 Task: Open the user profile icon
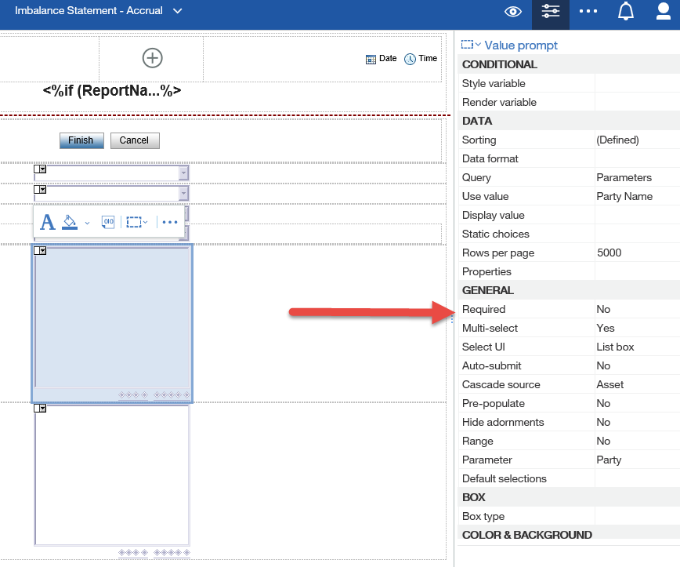pyautogui.click(x=662, y=11)
